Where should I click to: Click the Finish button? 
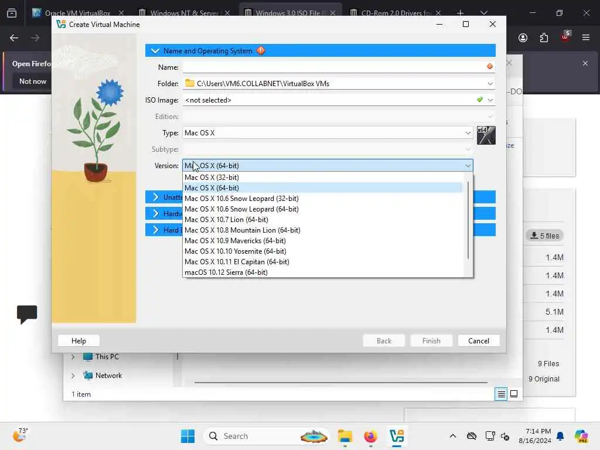[431, 340]
